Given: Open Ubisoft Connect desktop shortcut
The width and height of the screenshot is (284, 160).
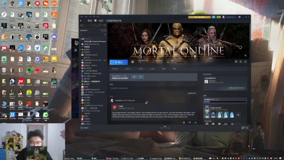Looking at the screenshot, I should [37, 94].
